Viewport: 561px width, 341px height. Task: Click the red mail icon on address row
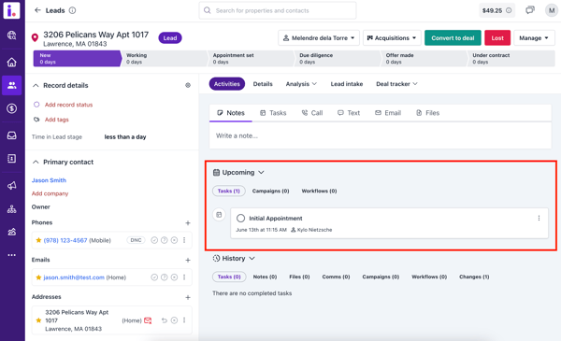(x=148, y=320)
